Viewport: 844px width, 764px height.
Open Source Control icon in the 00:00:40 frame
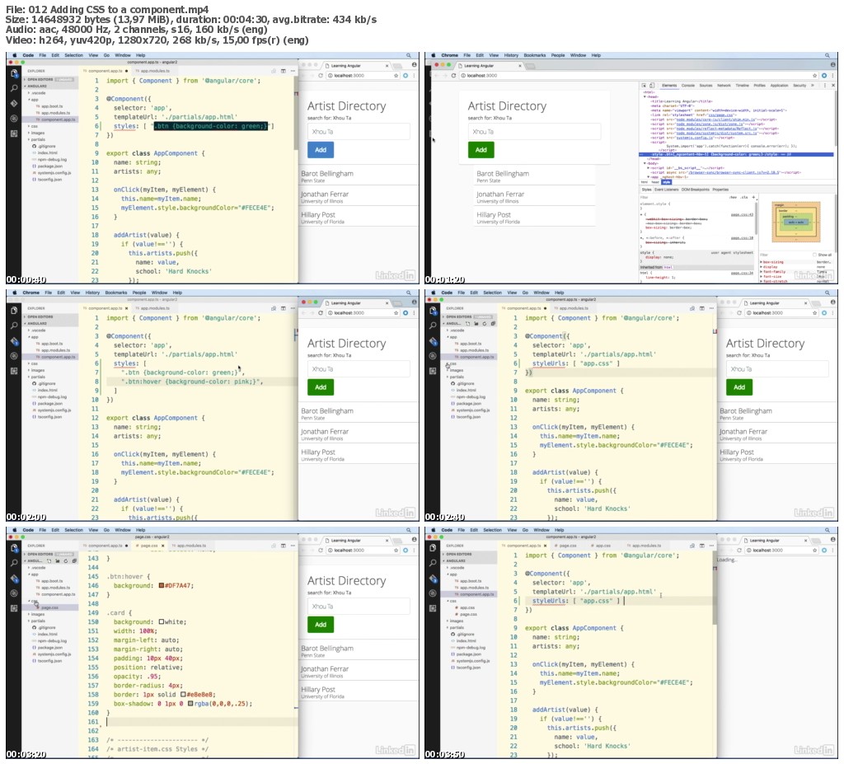click(14, 103)
